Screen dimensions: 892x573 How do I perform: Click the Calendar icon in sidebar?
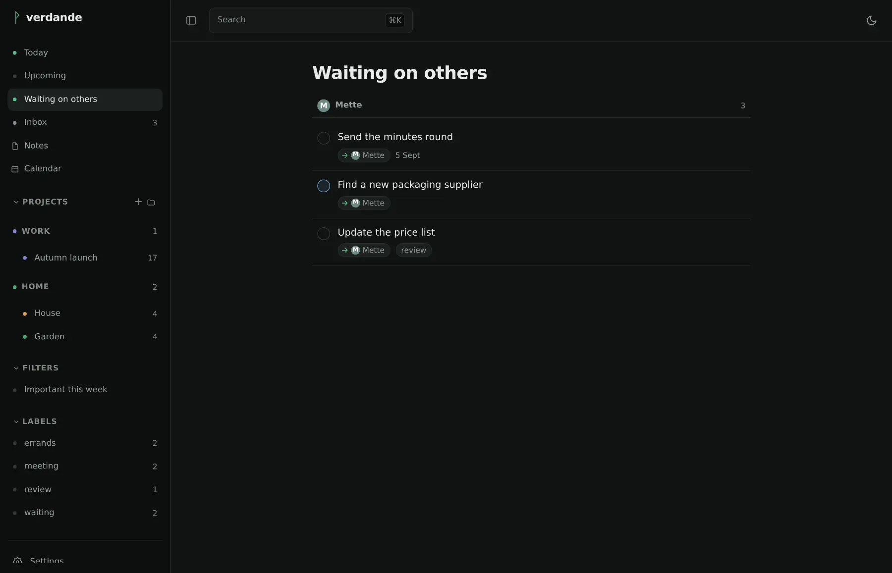click(15, 169)
